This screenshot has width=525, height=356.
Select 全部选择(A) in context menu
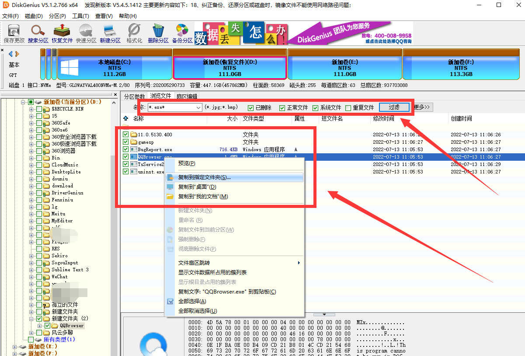point(234,301)
